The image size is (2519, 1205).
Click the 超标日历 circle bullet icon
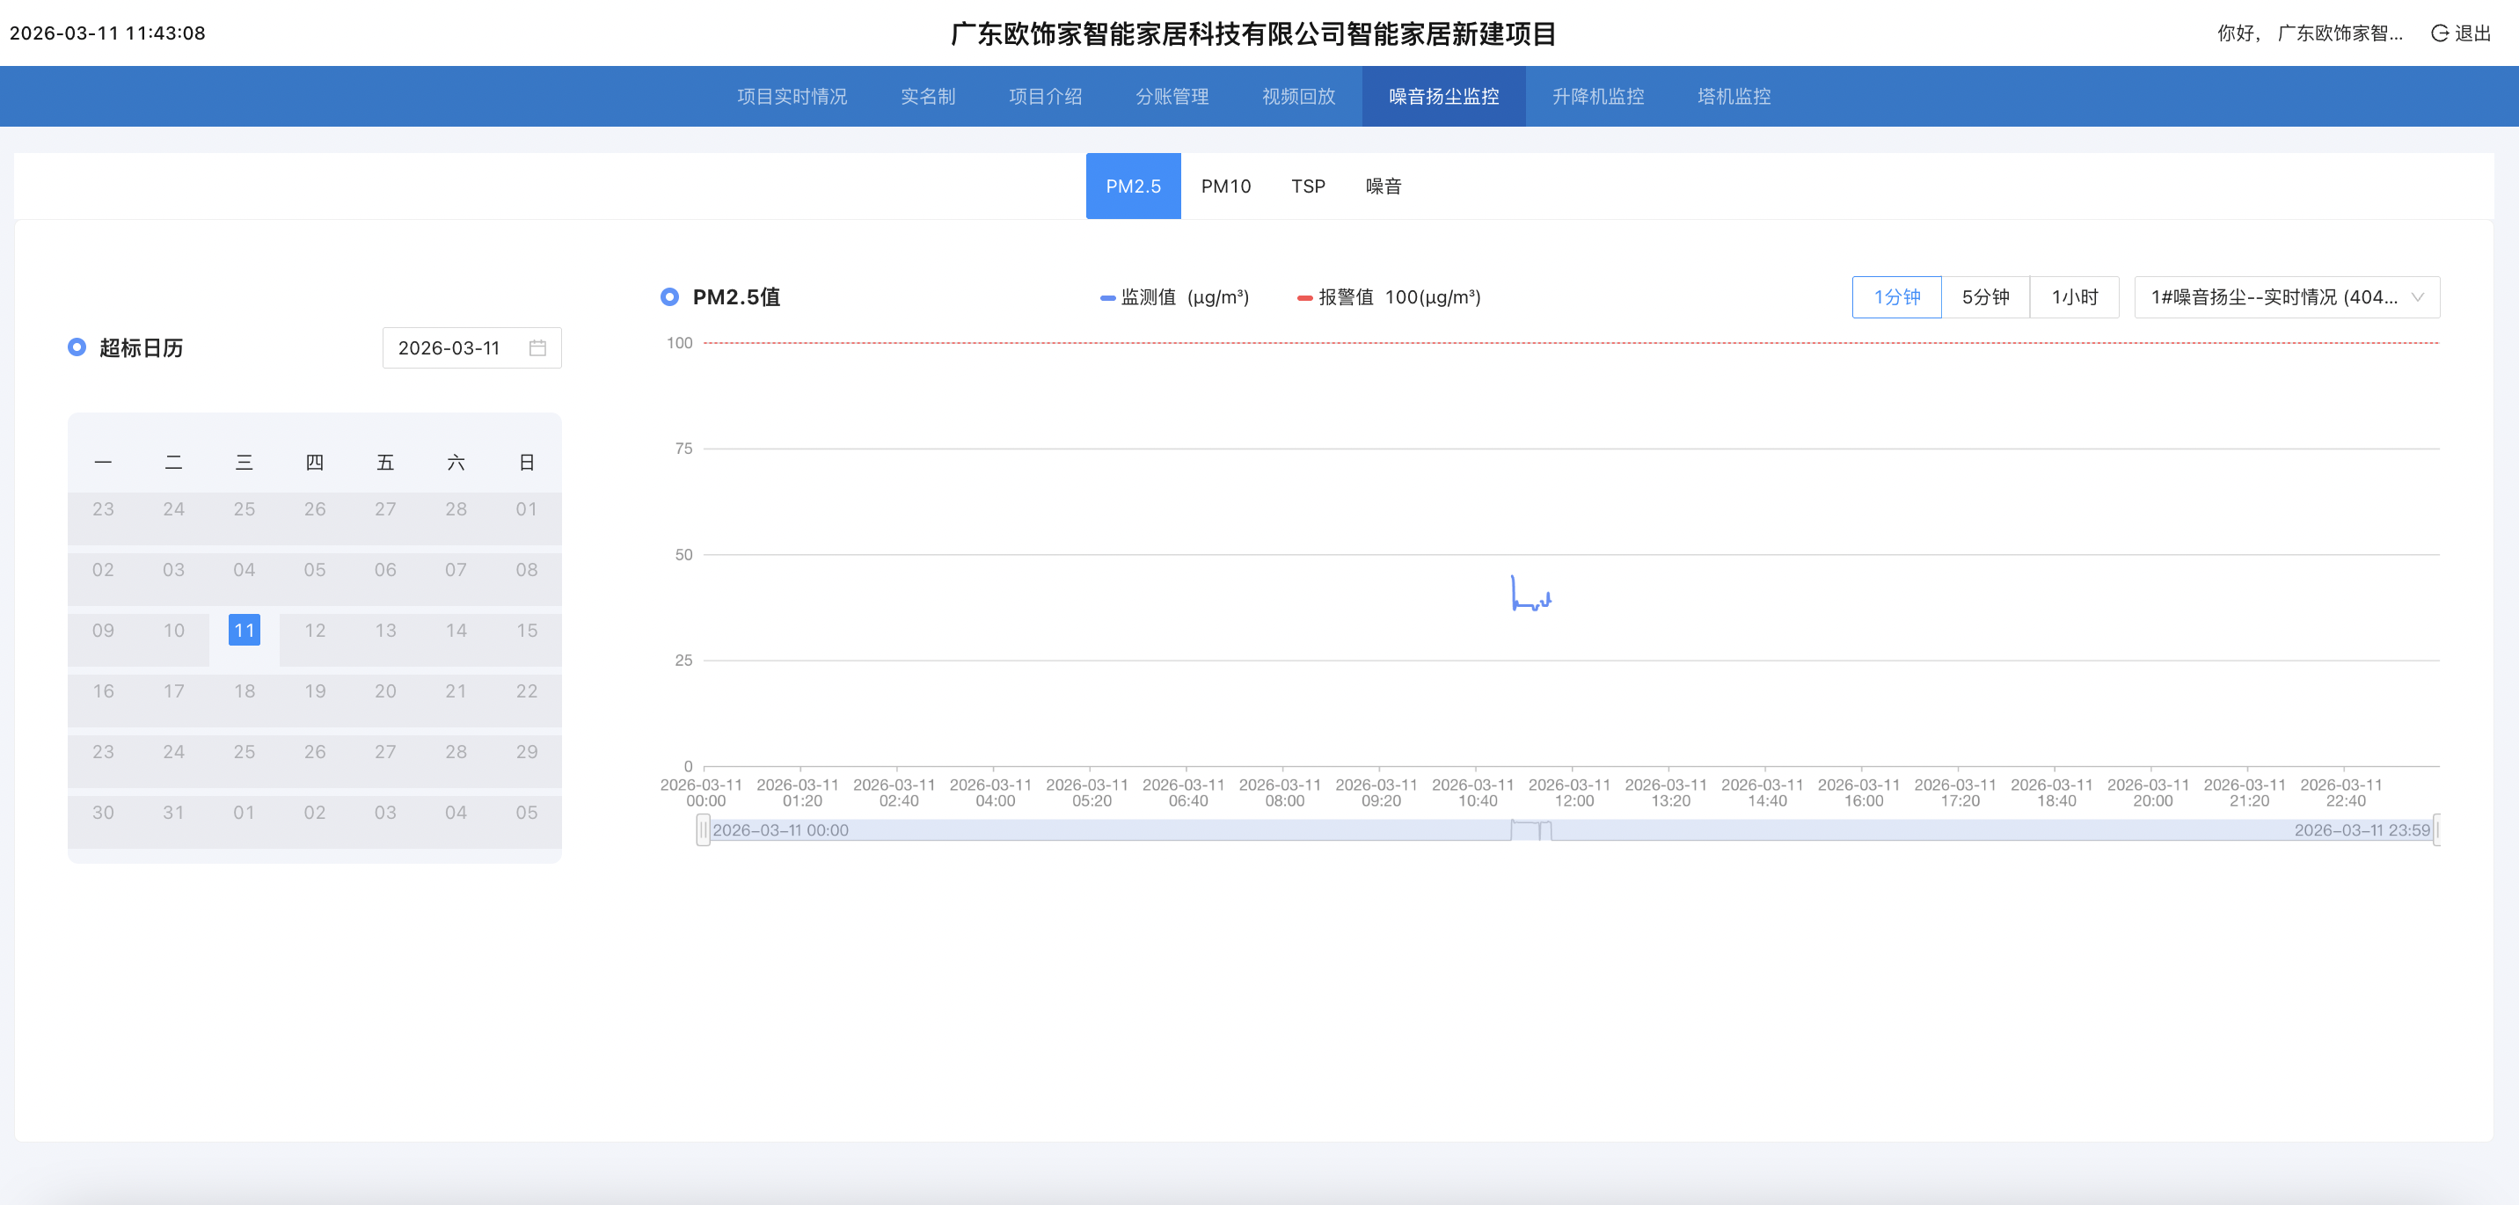tap(77, 347)
